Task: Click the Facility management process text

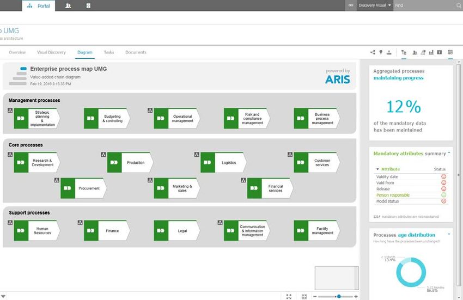Action: tap(322, 231)
